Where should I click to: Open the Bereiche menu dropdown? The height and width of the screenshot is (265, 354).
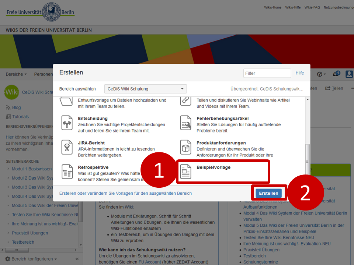point(16,74)
